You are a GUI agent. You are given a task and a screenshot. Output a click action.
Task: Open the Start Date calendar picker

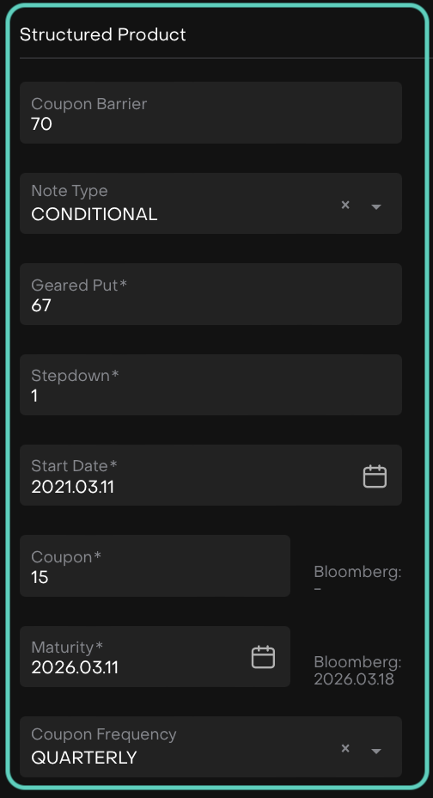tap(375, 477)
